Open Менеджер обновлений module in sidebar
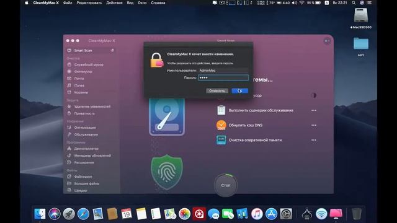The image size is (397, 223). tap(89, 155)
